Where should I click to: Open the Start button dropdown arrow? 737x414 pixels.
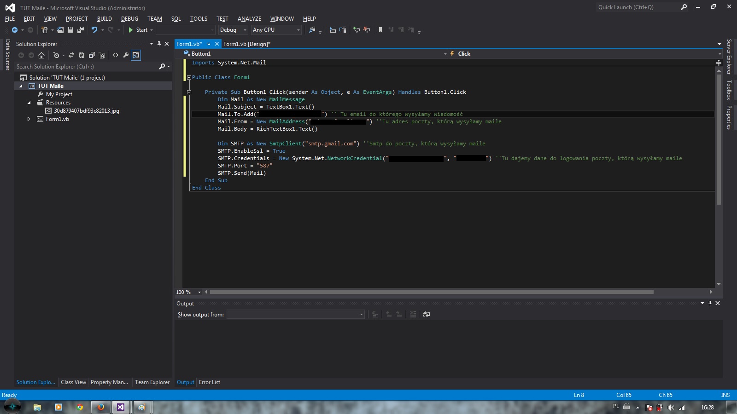click(x=152, y=30)
